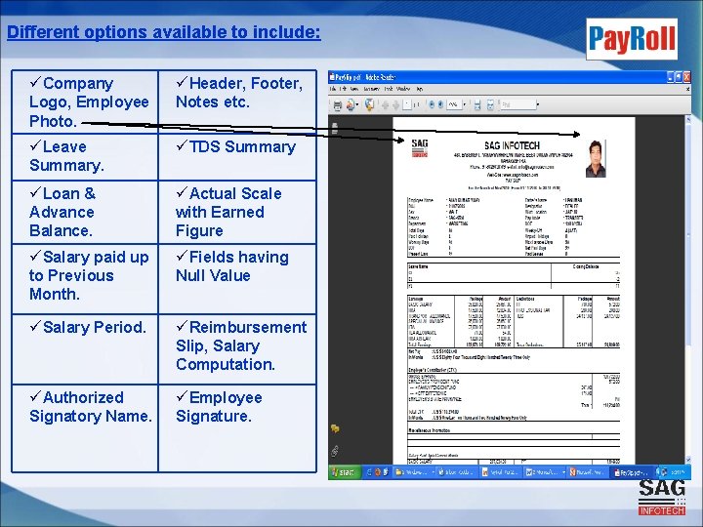Click inside the Find text box
The width and height of the screenshot is (703, 527).
point(518,104)
